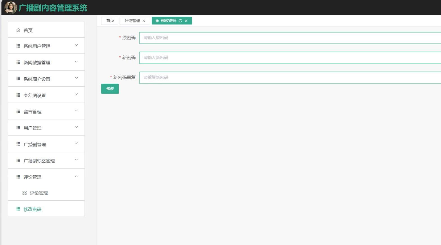The image size is (441, 245).
Task: Close the 评论管理 tab
Action: [x=144, y=21]
